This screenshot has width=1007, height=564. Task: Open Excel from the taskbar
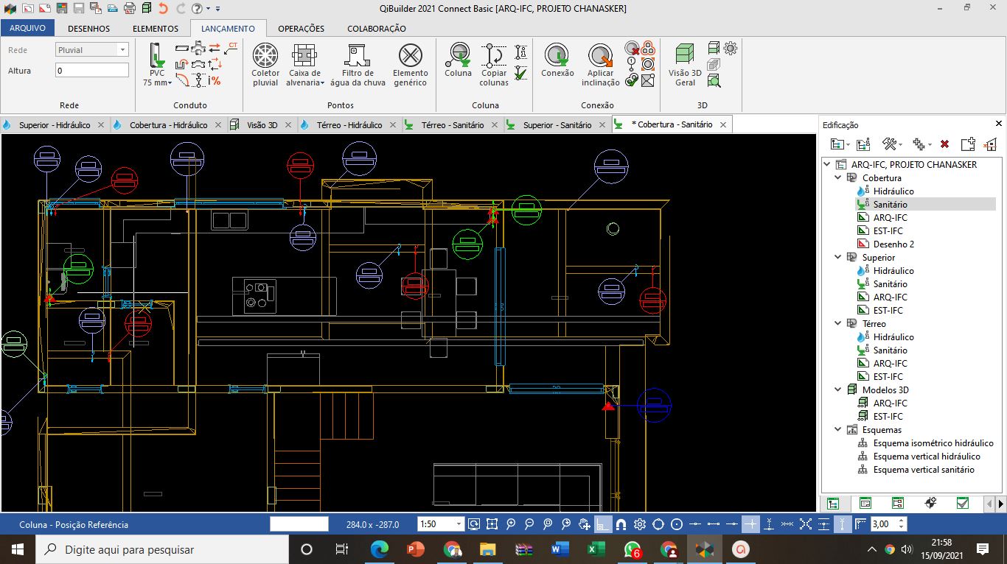coord(596,549)
